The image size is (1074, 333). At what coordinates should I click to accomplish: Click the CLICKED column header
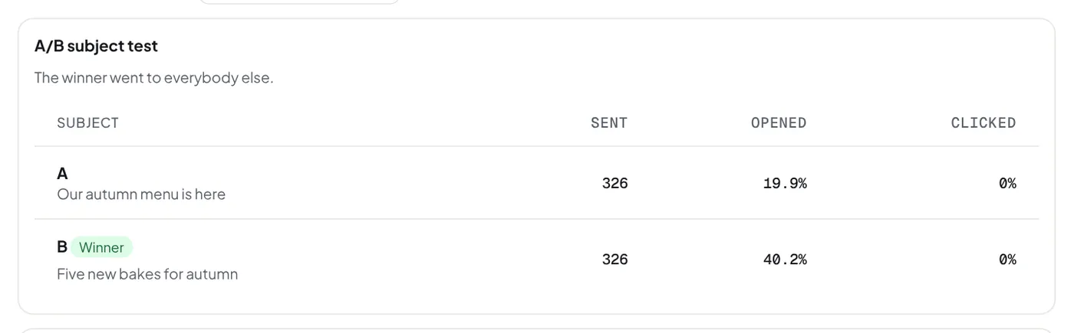(983, 122)
